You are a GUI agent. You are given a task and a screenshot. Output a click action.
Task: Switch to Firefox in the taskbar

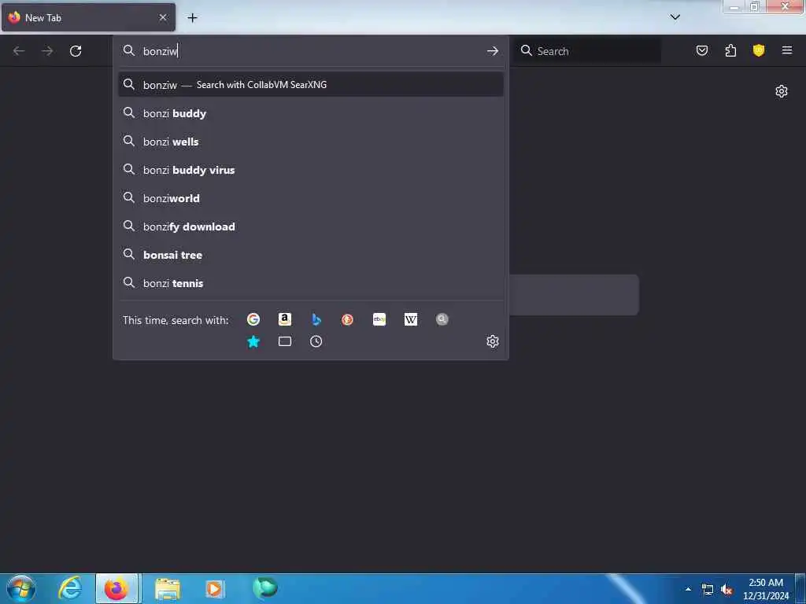(x=116, y=588)
